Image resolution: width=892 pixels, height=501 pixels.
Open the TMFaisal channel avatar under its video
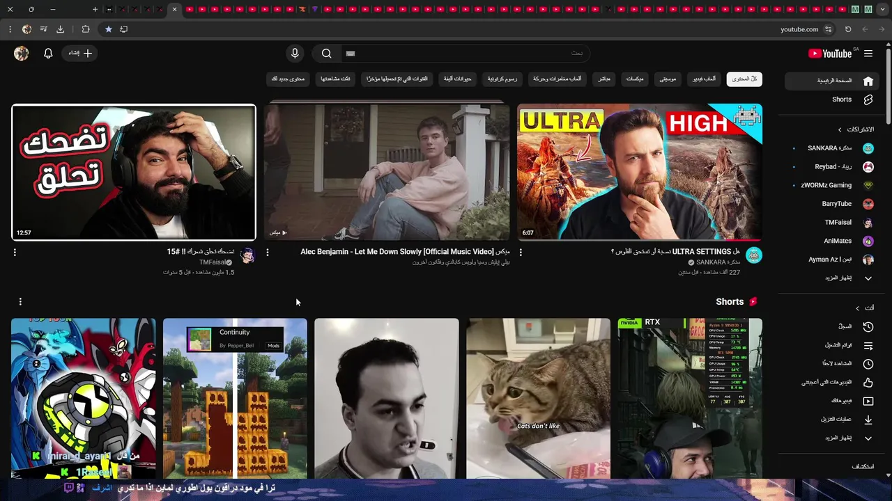tap(247, 255)
